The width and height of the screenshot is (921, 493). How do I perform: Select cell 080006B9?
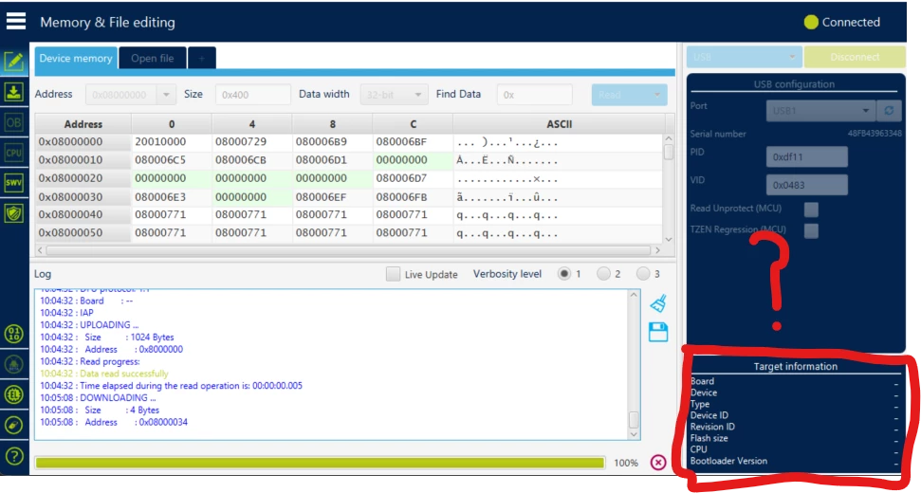(332, 142)
